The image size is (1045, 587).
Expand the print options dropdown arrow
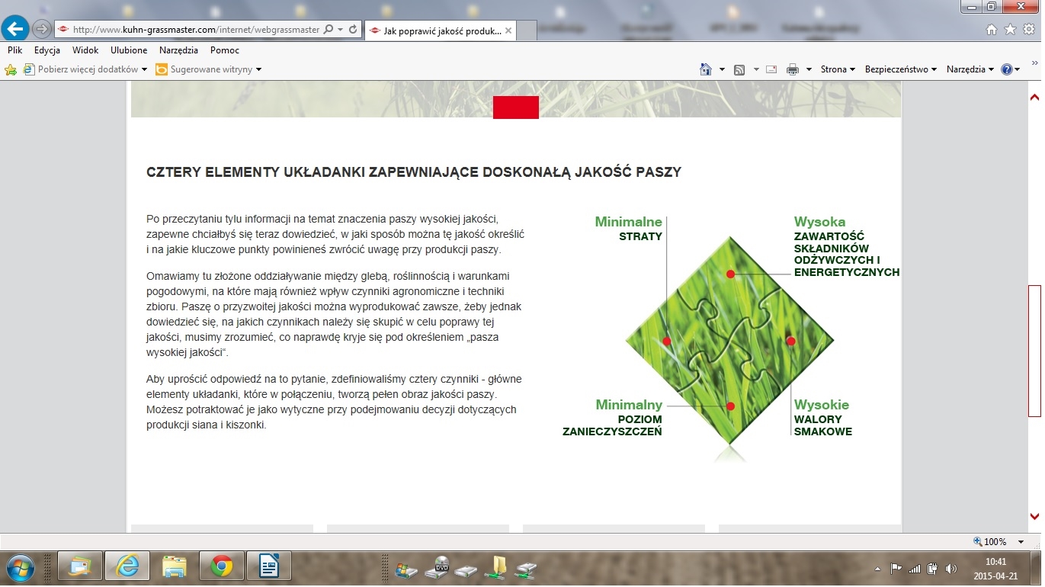809,69
